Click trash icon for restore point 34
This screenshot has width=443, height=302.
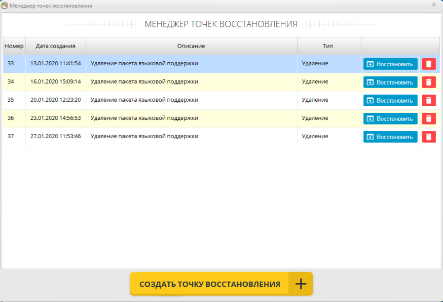[x=428, y=82]
